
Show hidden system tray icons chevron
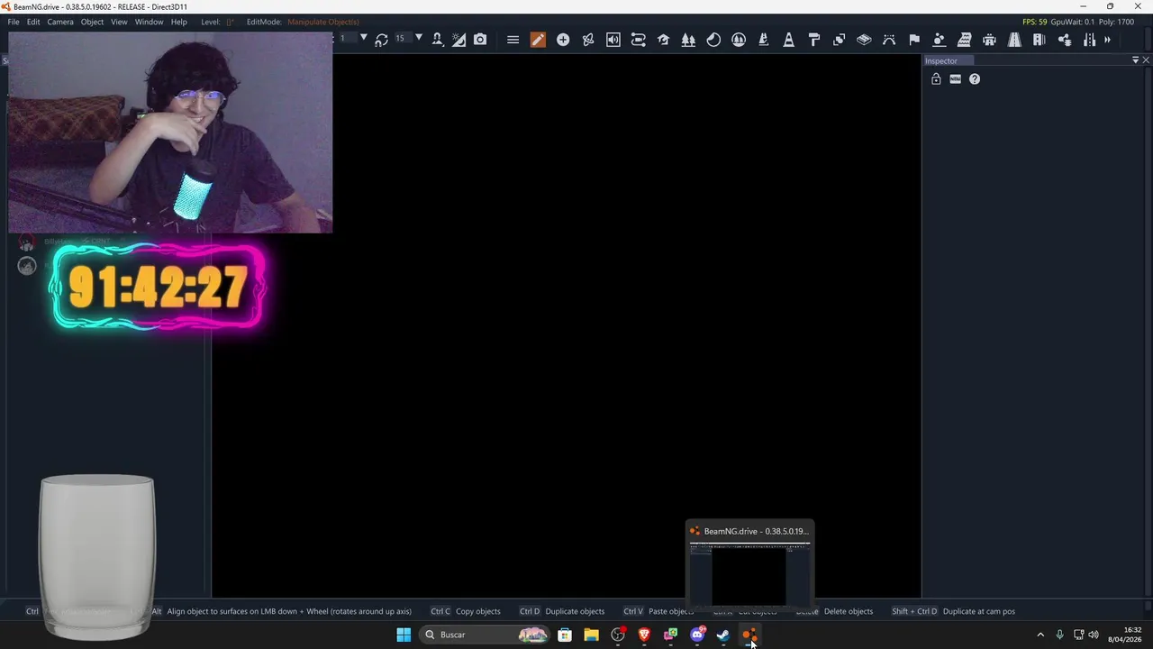click(1040, 635)
